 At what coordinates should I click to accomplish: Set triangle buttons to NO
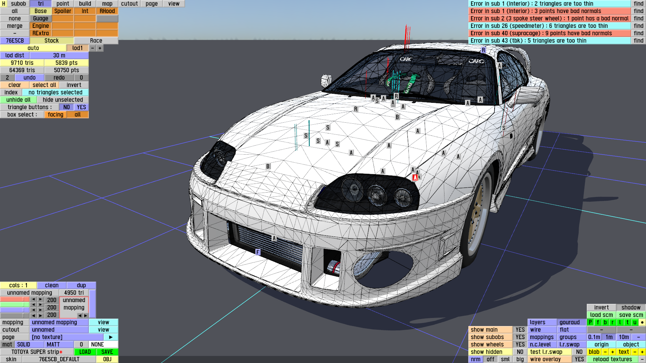(67, 107)
